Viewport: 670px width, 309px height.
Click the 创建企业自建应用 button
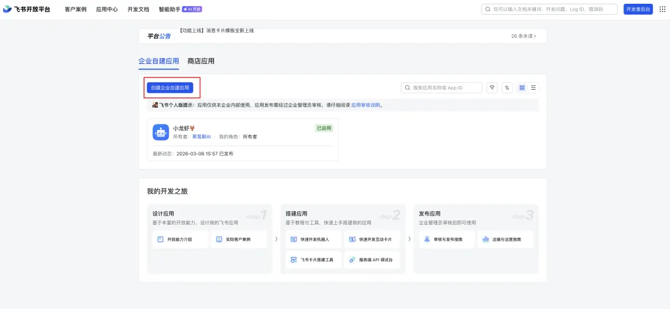(x=169, y=87)
